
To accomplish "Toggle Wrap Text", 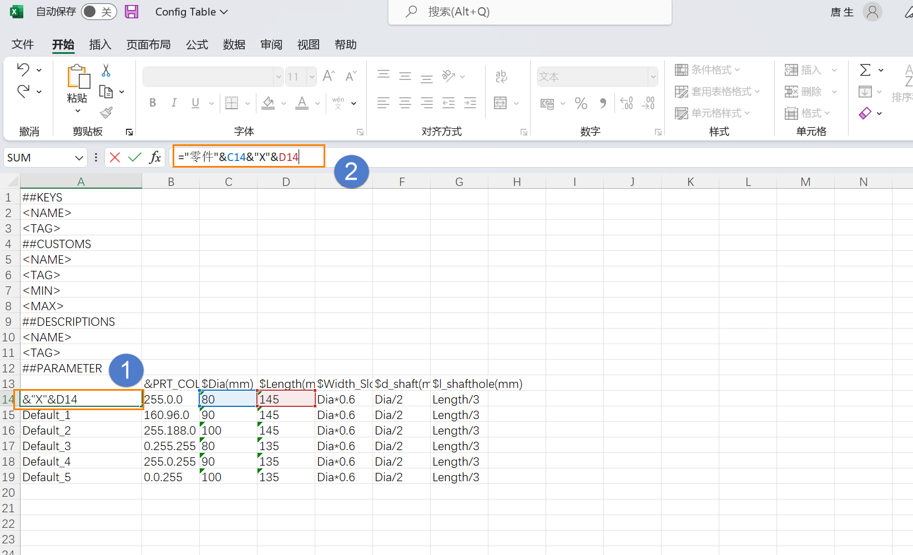I will pyautogui.click(x=501, y=77).
